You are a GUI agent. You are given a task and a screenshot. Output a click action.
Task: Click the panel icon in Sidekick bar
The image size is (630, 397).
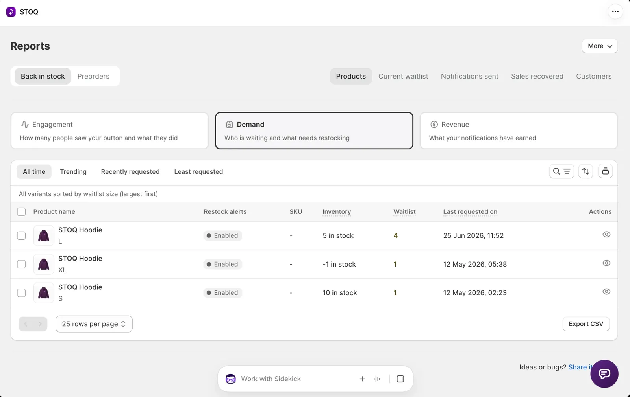[400, 379]
